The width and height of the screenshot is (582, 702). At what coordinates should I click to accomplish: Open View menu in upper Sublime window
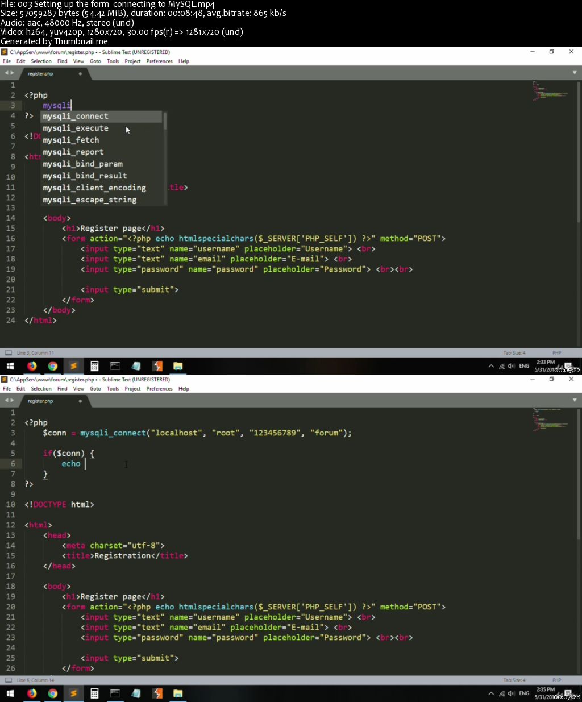[x=78, y=61]
